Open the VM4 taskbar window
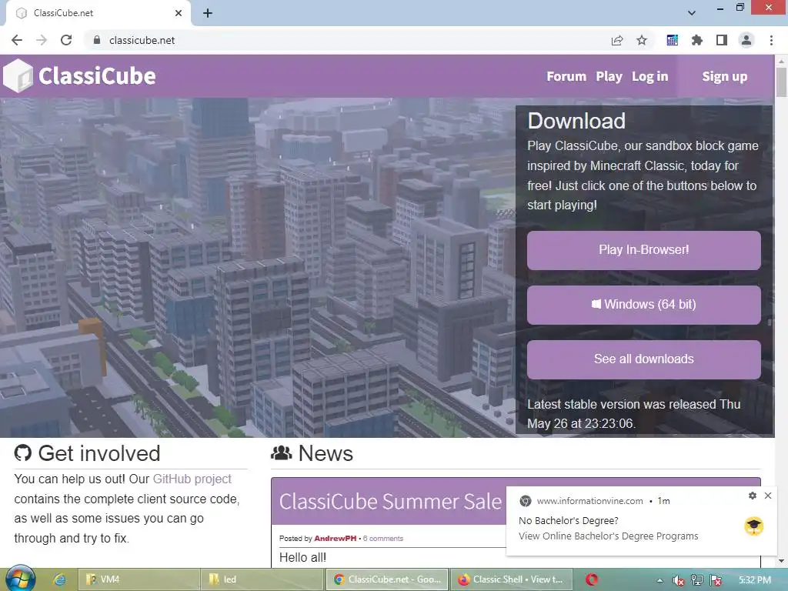This screenshot has width=788, height=591. click(139, 579)
